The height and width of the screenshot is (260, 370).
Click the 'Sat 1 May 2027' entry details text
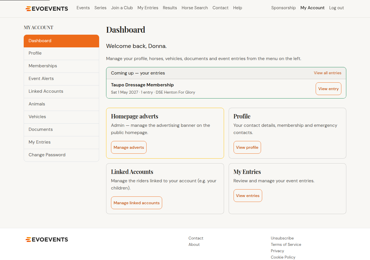pos(153,92)
